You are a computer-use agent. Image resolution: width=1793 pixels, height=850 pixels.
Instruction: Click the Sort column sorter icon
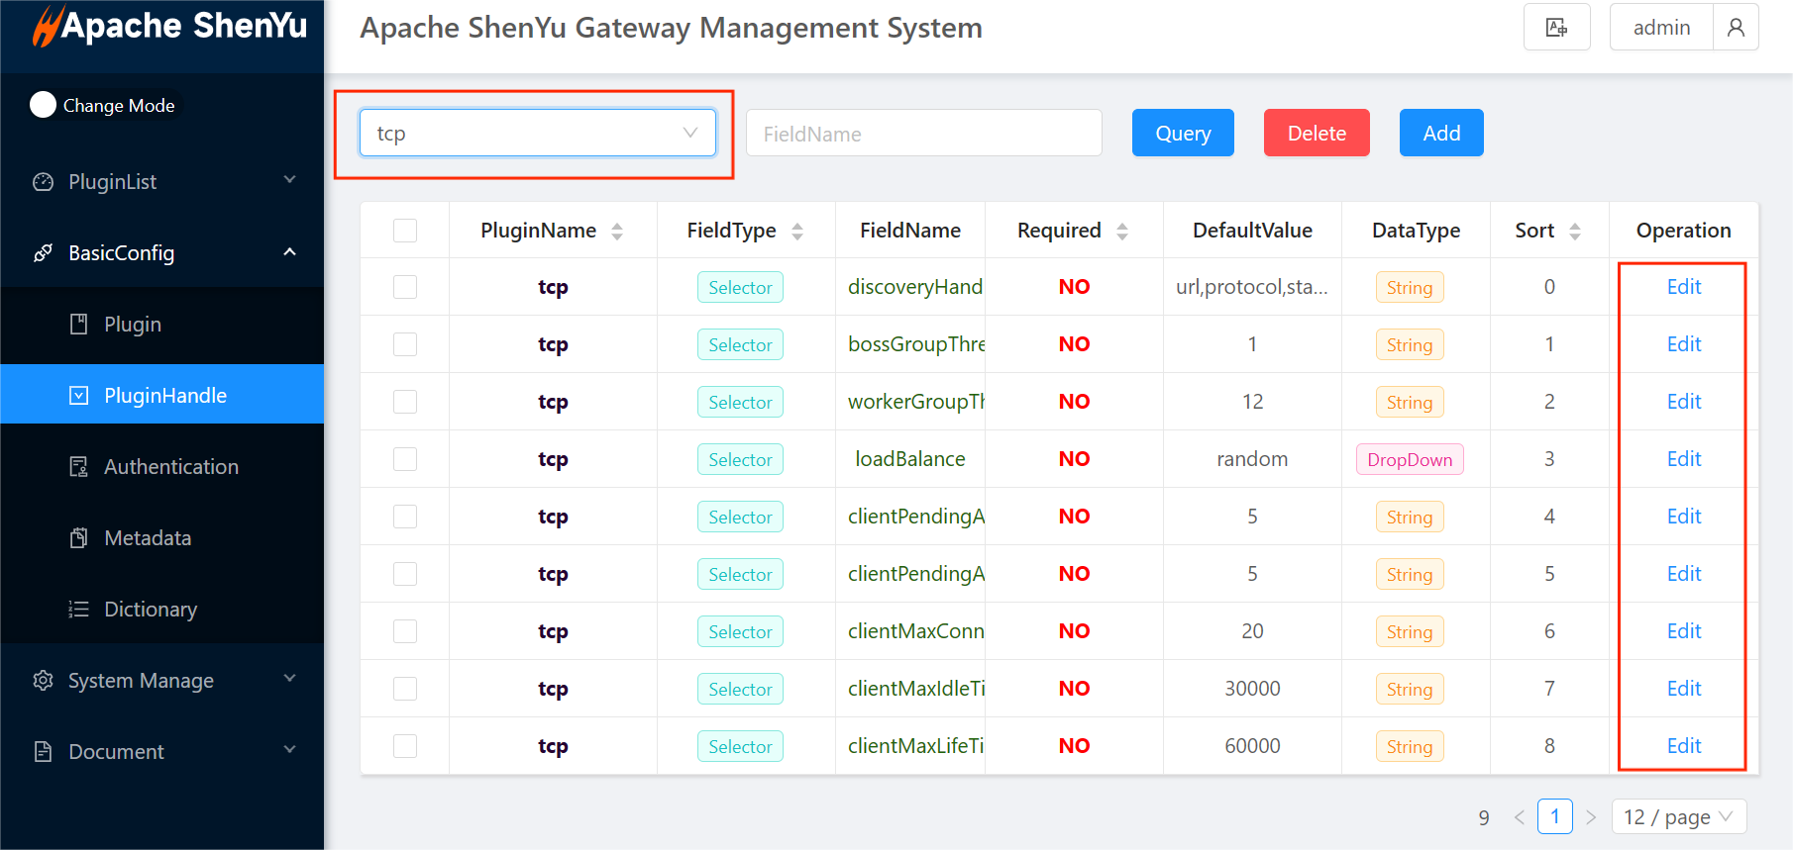tap(1575, 232)
